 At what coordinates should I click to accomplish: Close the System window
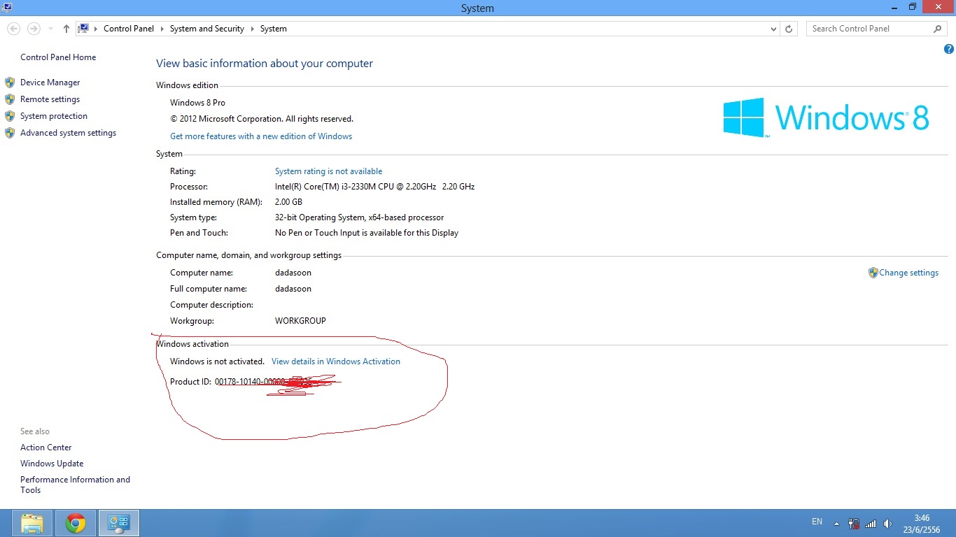coord(939,7)
